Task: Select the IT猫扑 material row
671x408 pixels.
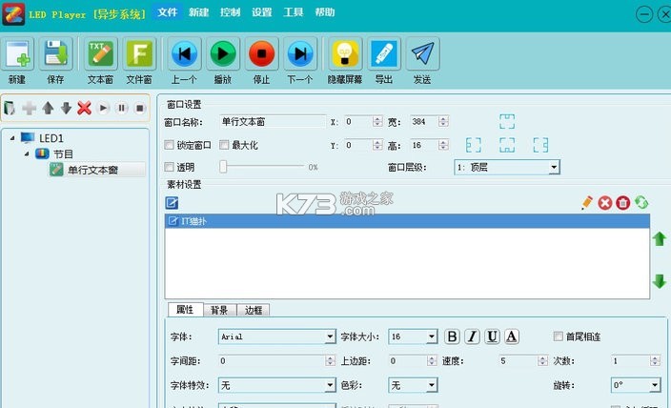Action: tap(407, 221)
